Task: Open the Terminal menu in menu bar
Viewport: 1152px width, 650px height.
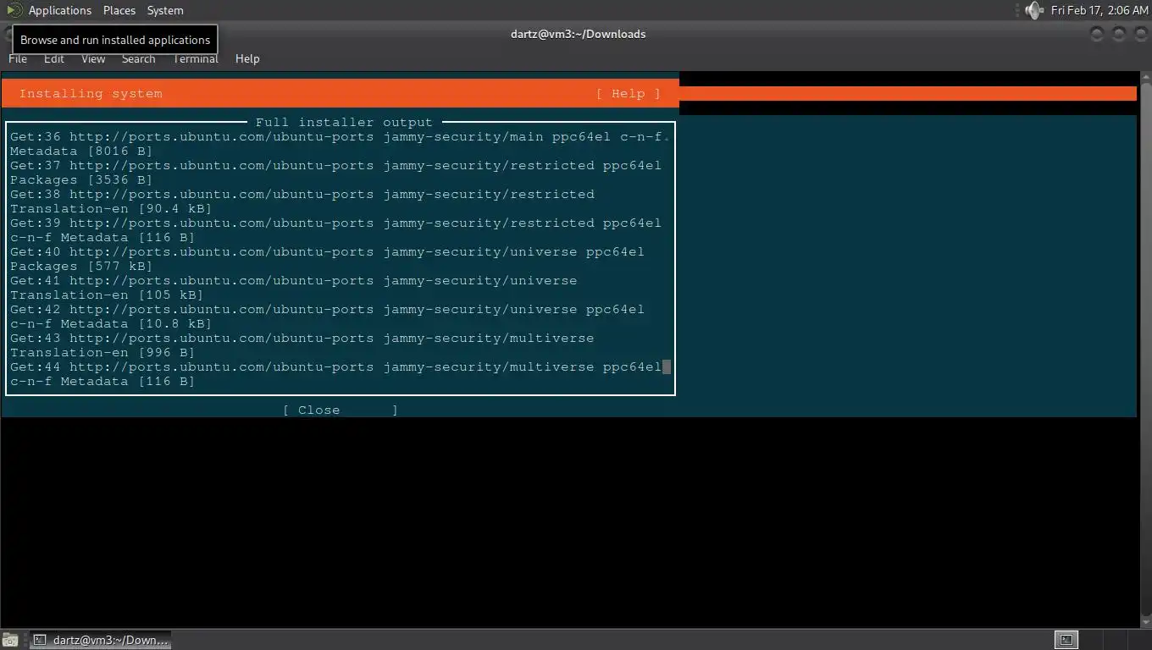Action: 196,58
